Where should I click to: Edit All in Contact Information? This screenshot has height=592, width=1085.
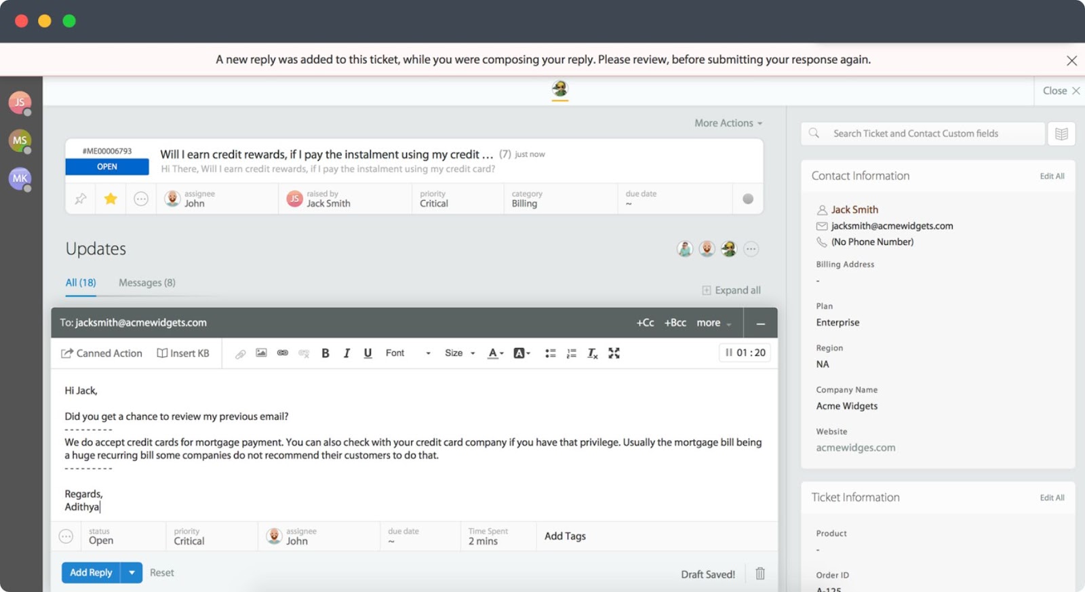1052,176
